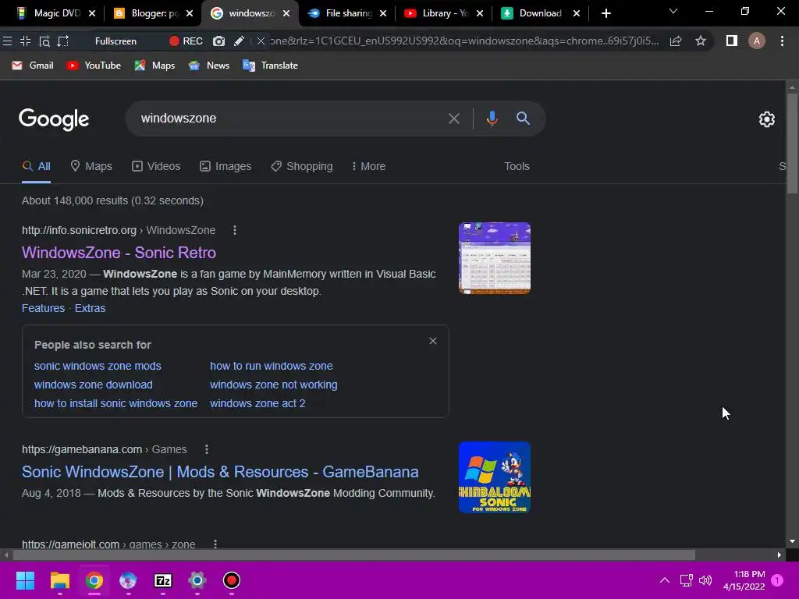Open YouTube bookmark
The height and width of the screenshot is (599, 799).
pyautogui.click(x=94, y=66)
